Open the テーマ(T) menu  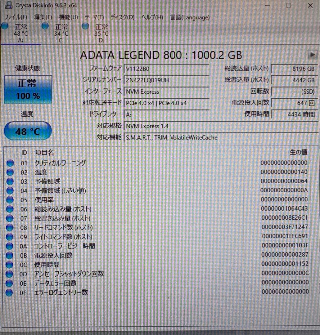click(x=94, y=18)
